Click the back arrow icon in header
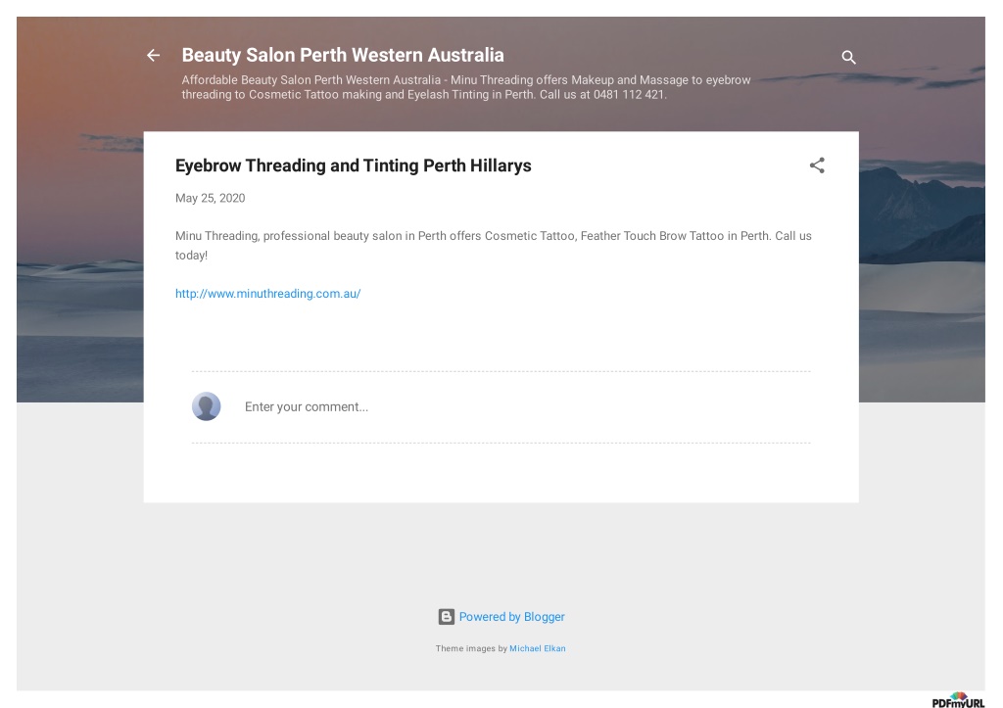1003x708 pixels. [x=153, y=56]
